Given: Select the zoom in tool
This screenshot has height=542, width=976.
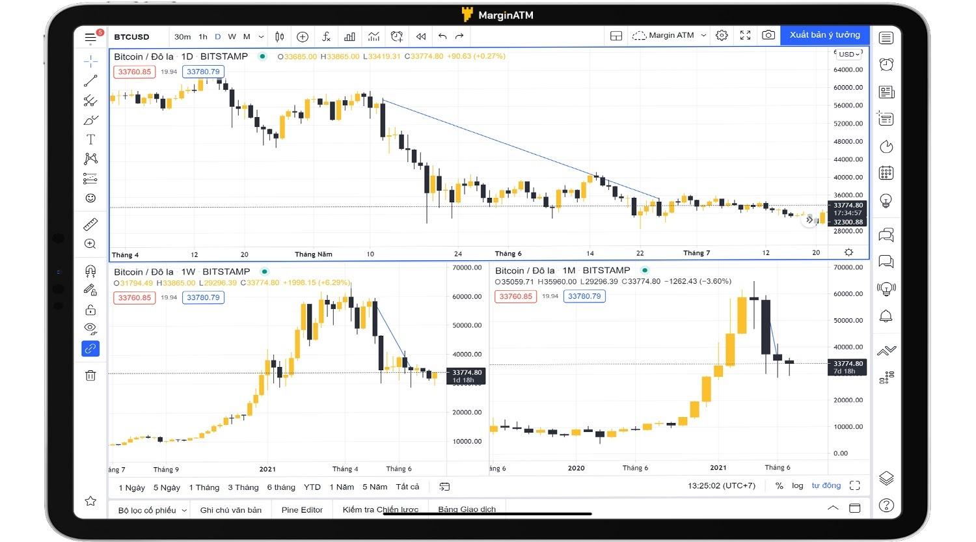Looking at the screenshot, I should (x=90, y=244).
